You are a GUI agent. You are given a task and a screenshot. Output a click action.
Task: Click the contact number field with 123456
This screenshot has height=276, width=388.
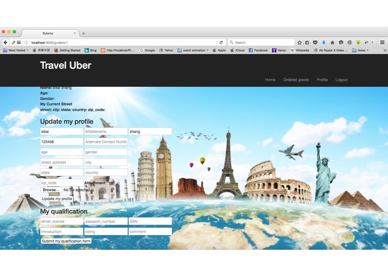(x=61, y=141)
